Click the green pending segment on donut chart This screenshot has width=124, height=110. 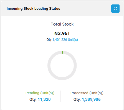pyautogui.click(x=62, y=52)
